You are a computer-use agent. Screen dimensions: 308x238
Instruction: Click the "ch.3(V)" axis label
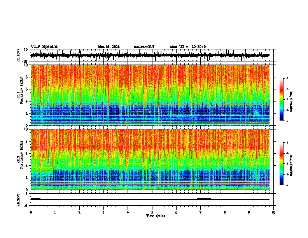coord(19,199)
